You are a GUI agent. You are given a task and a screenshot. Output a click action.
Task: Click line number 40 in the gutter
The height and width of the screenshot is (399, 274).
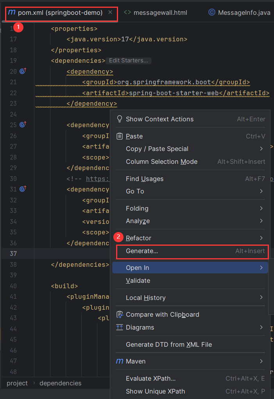pos(13,286)
